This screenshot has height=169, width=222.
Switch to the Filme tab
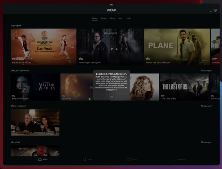click(x=112, y=18)
